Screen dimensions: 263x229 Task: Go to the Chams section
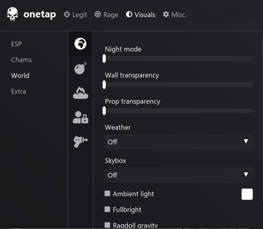click(22, 60)
